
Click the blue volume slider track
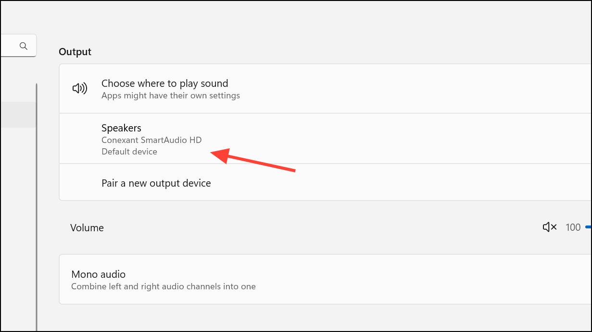tap(588, 227)
